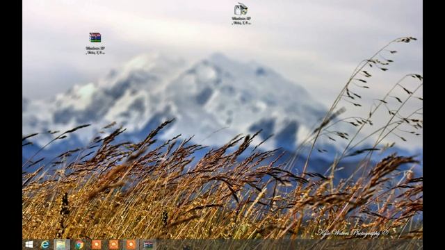Viewport: 445px width, 250px height.
Task: Select the setup installer desktop icon
Action: click(241, 9)
